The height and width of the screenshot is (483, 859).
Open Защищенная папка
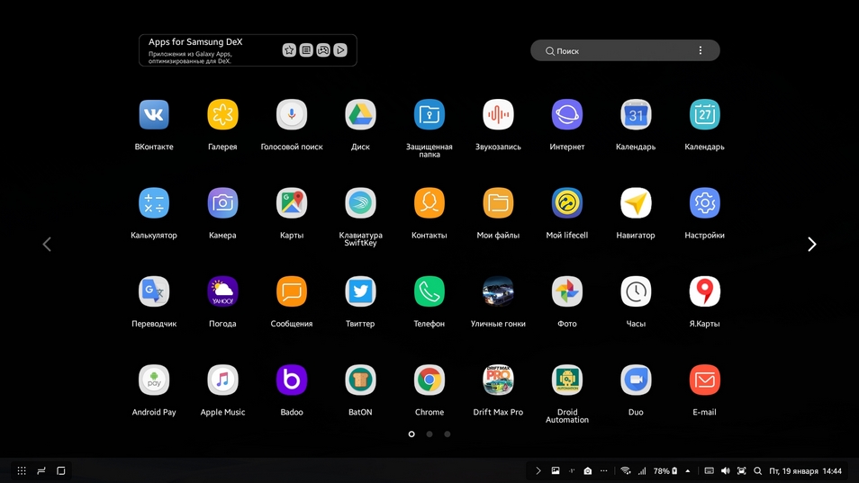[429, 114]
